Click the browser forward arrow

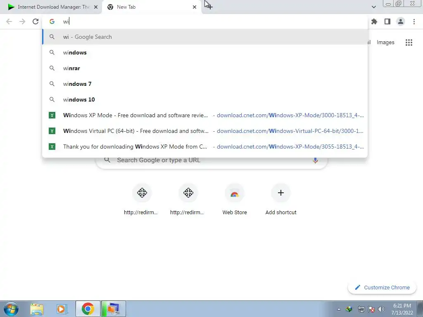pos(22,21)
